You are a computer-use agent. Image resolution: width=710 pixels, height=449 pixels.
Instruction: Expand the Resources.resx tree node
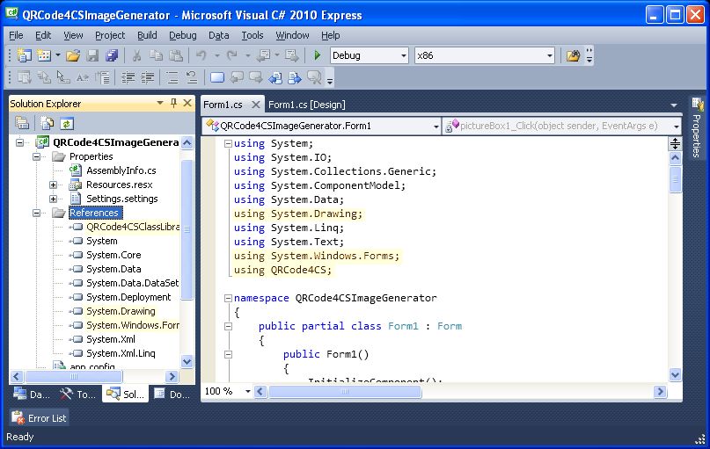(x=54, y=185)
